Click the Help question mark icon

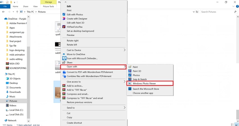(x=237, y=6)
